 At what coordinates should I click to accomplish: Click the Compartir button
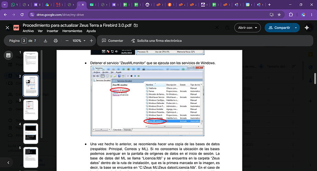pos(279,28)
